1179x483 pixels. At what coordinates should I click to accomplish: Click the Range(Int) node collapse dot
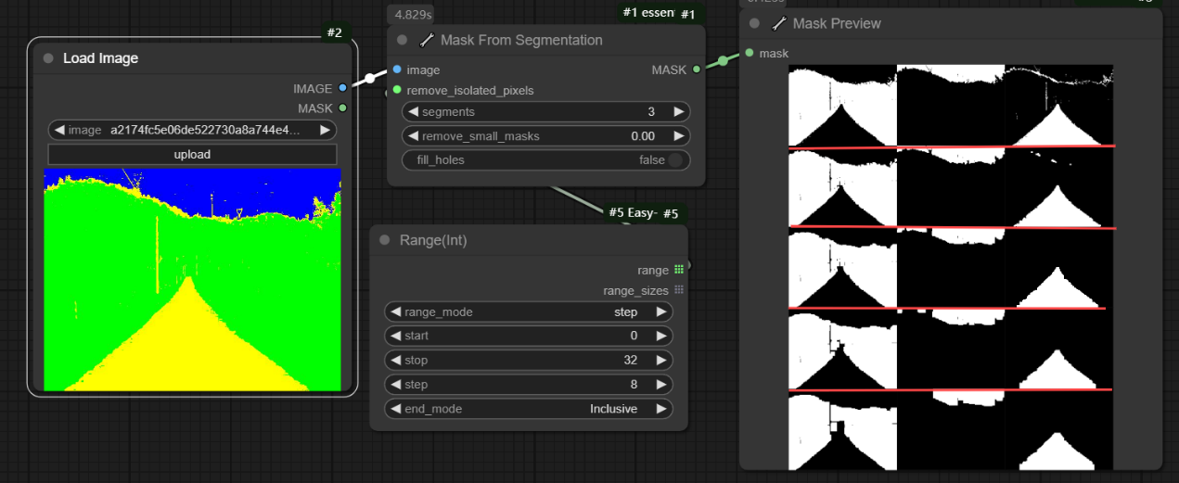[385, 240]
